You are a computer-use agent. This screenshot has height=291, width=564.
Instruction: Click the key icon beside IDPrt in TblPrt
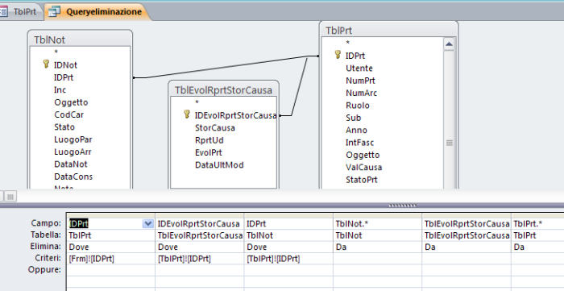coord(338,55)
